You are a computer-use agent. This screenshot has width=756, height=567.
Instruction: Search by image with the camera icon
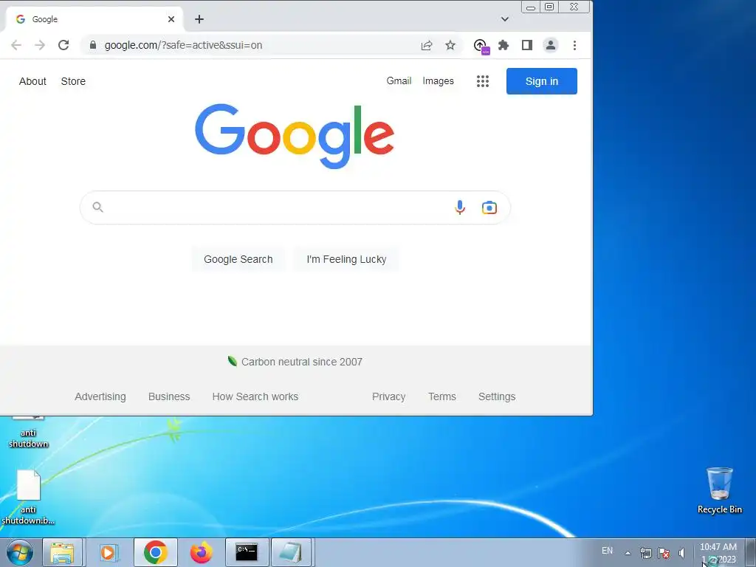point(489,207)
